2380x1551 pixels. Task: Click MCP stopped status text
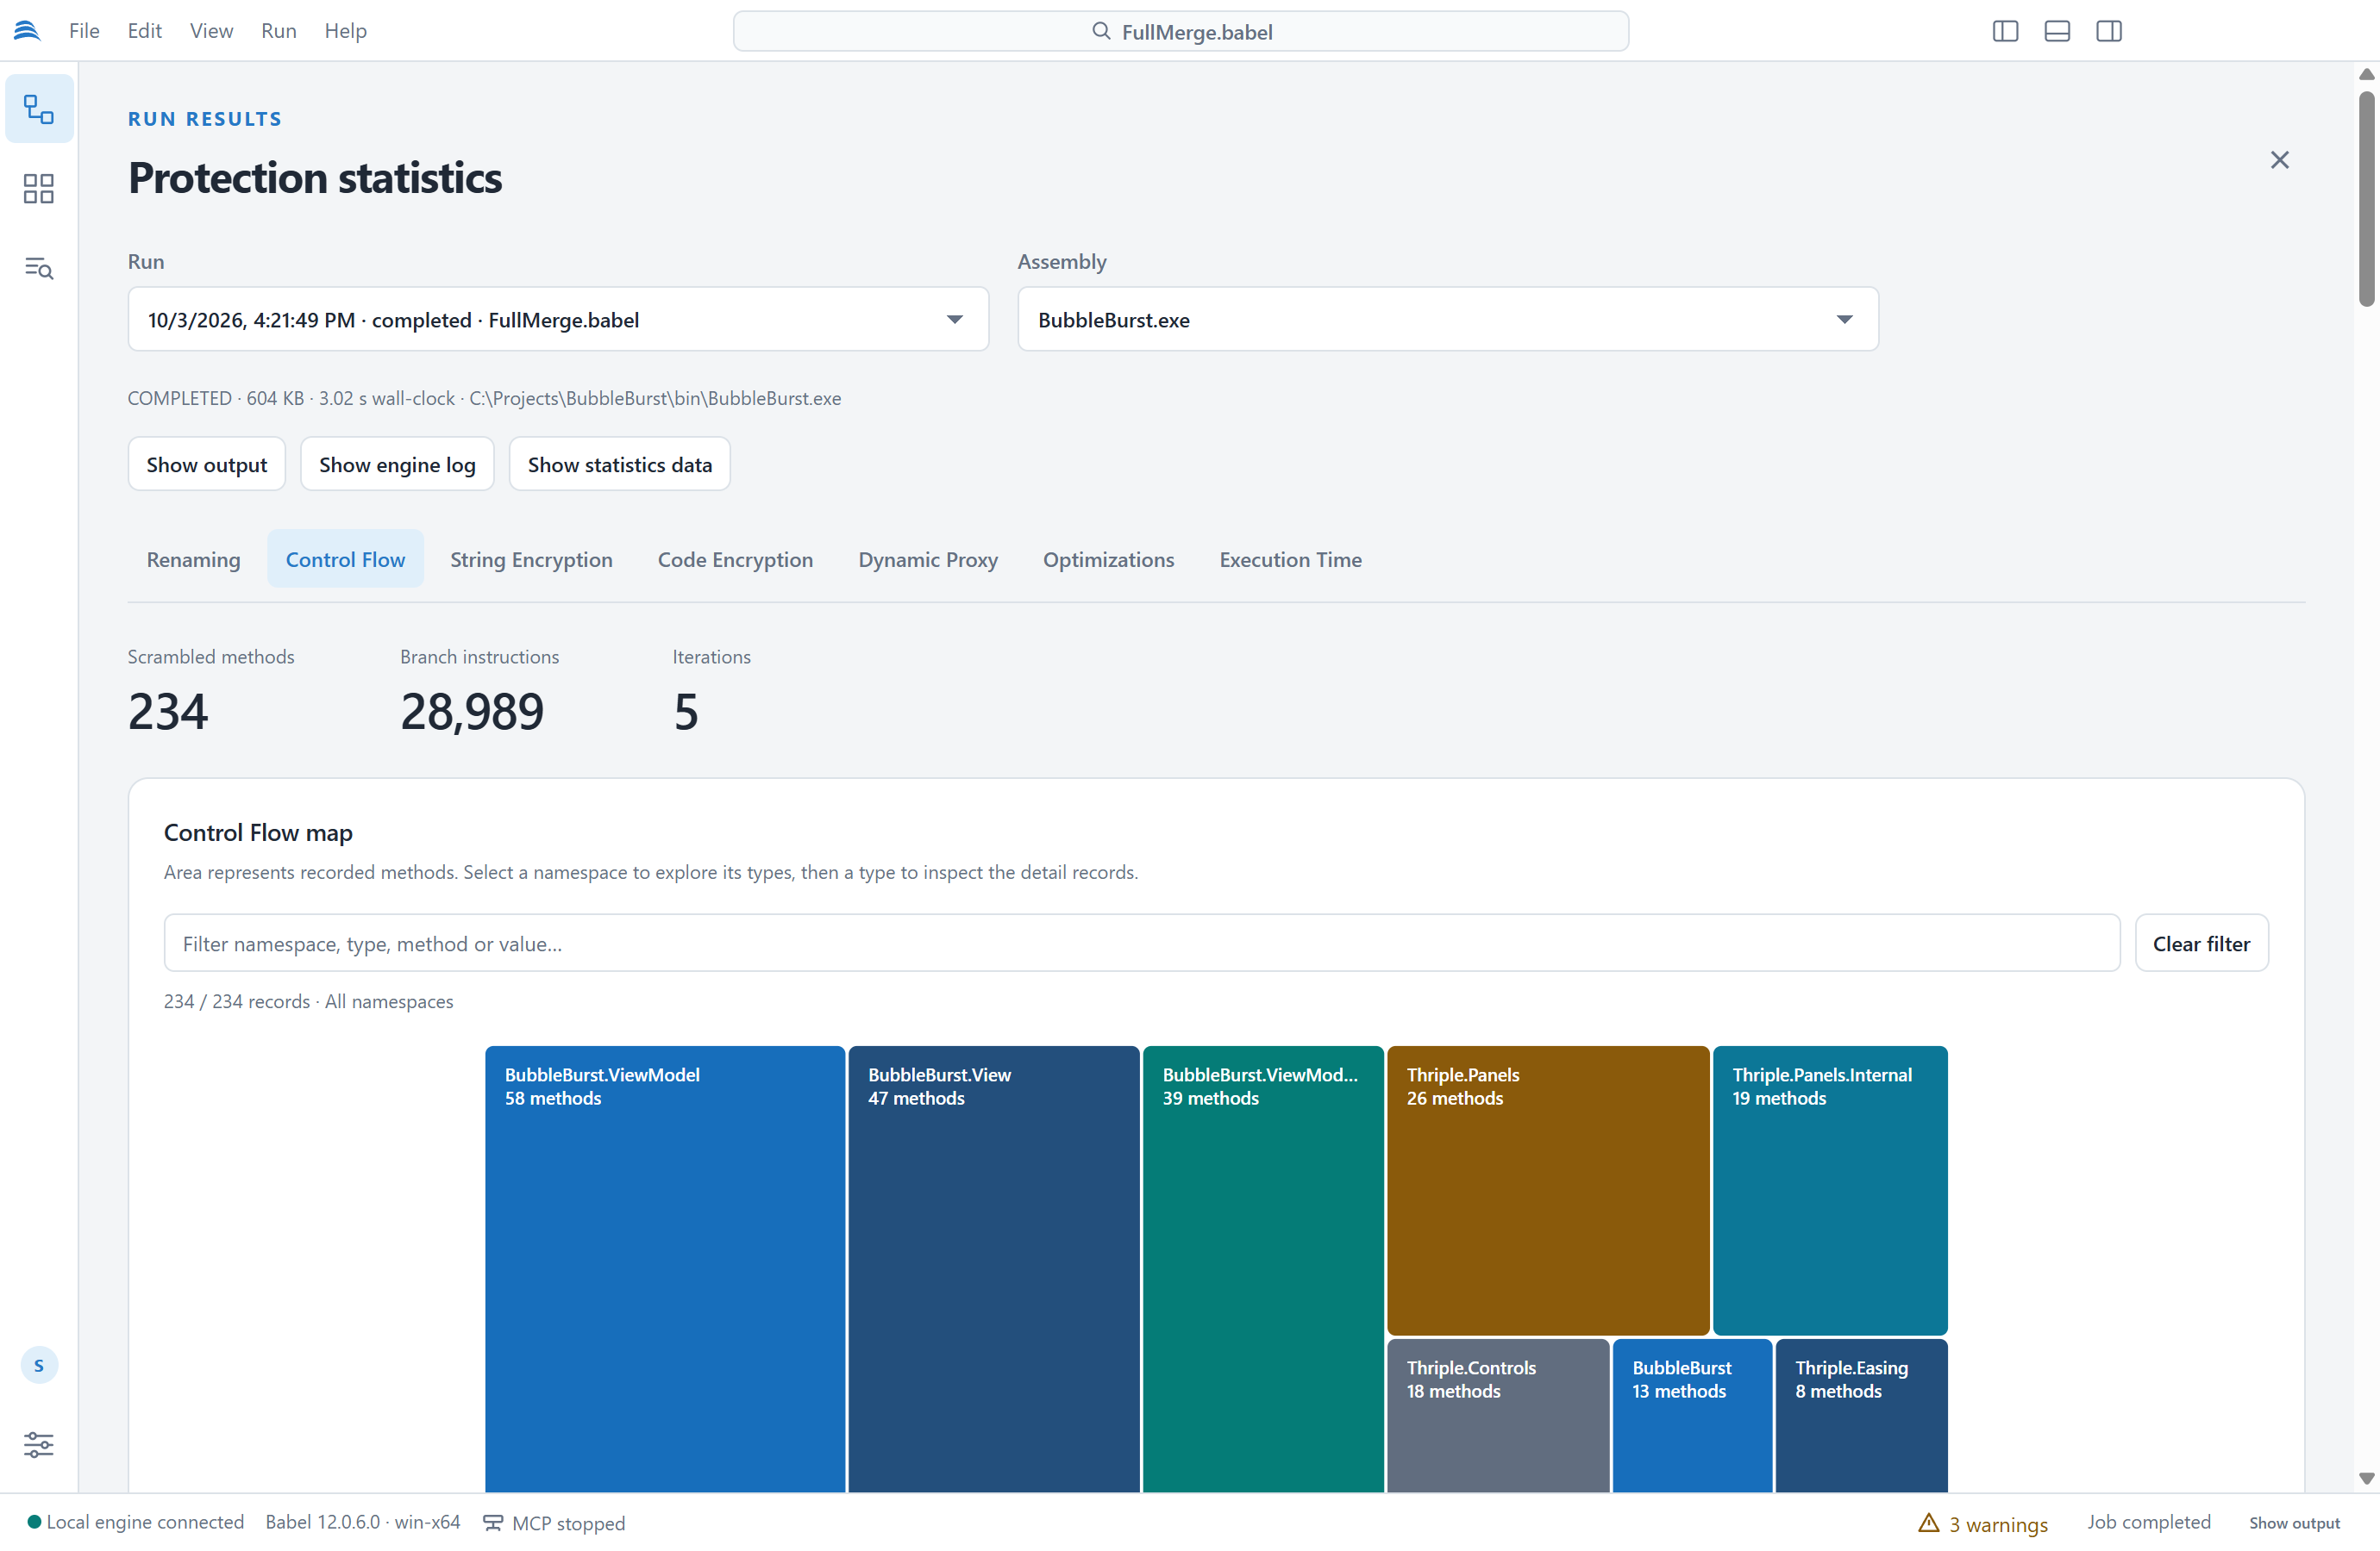click(x=568, y=1523)
